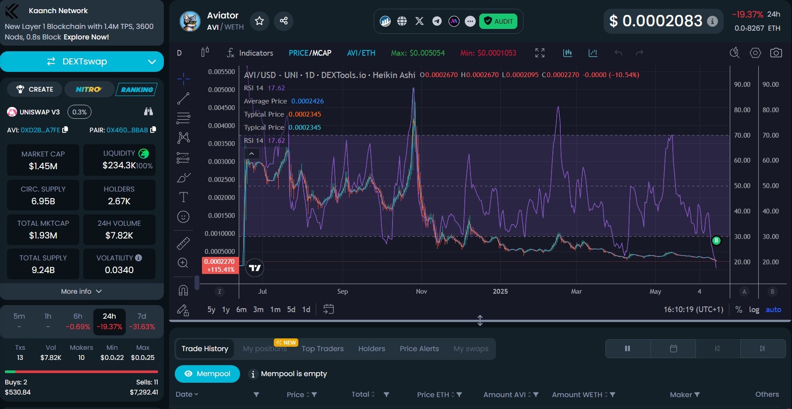792x409 pixels.
Task: Copy the AVI contract address
Action: pyautogui.click(x=65, y=130)
